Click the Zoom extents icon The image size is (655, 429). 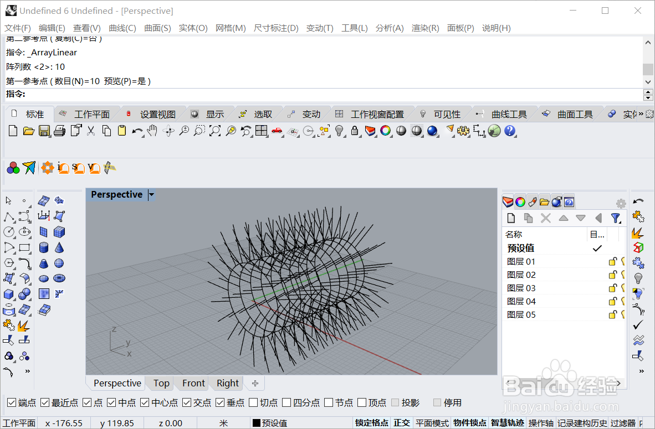(x=215, y=131)
